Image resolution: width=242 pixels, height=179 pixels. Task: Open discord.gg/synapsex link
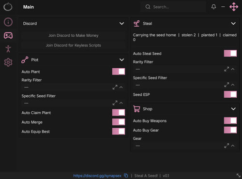pos(97,176)
